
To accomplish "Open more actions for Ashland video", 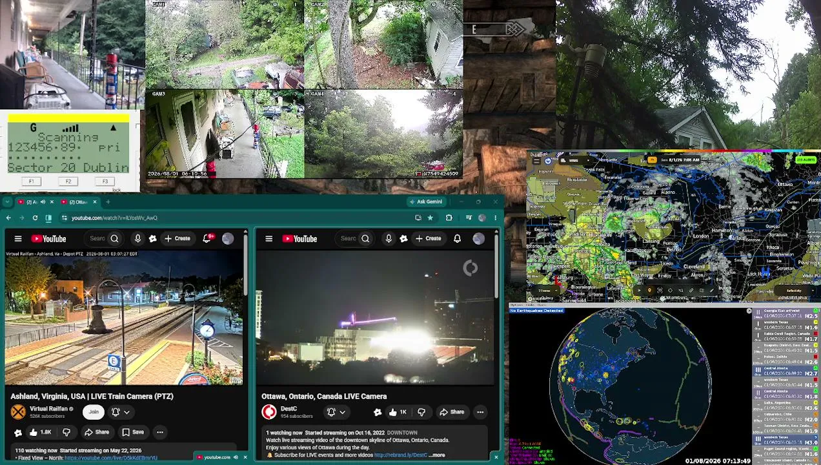I will point(160,432).
